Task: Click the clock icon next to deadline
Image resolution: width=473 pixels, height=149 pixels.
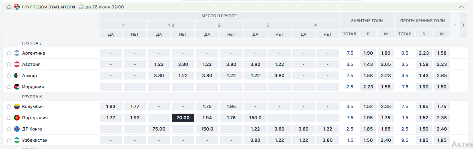Action: tap(81, 7)
